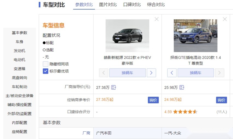Jump to 发动机 in sidebar
The width and height of the screenshot is (233, 139).
(x=19, y=51)
